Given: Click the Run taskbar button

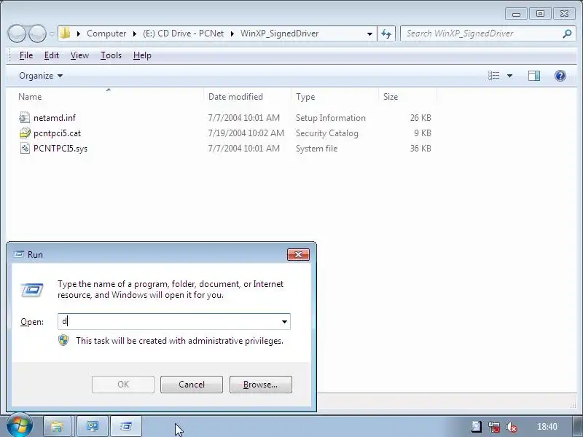Looking at the screenshot, I should (x=126, y=426).
